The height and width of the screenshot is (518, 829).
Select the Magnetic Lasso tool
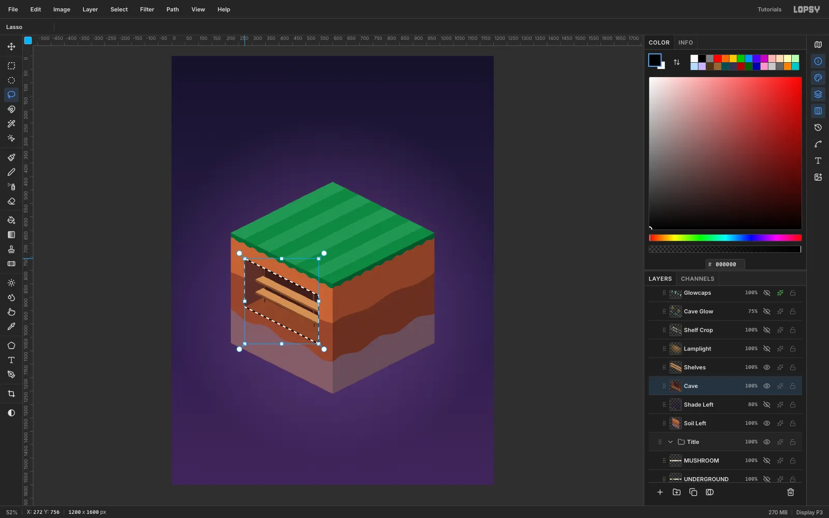[11, 109]
